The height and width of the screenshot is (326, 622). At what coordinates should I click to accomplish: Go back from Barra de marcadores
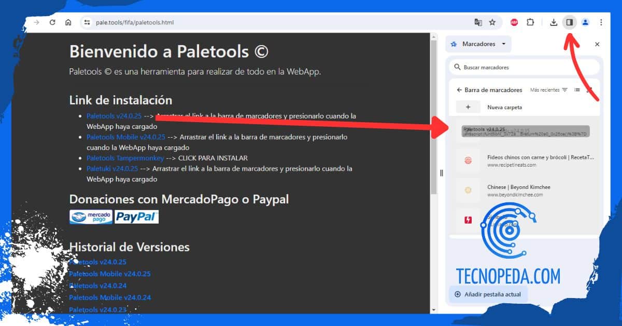459,90
